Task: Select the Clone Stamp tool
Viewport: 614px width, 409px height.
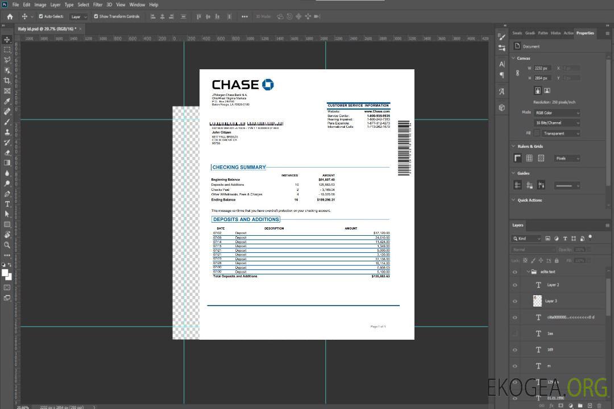Action: [7, 132]
